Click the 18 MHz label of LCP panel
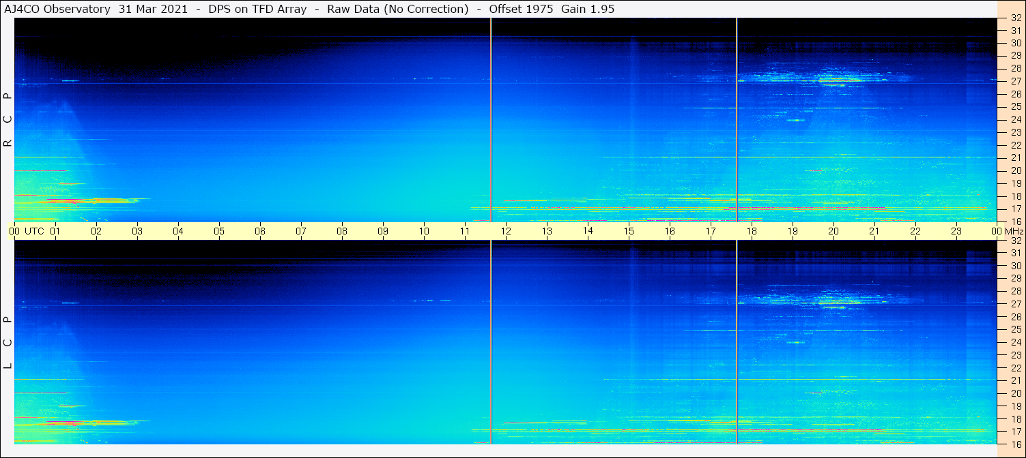 [1016, 419]
